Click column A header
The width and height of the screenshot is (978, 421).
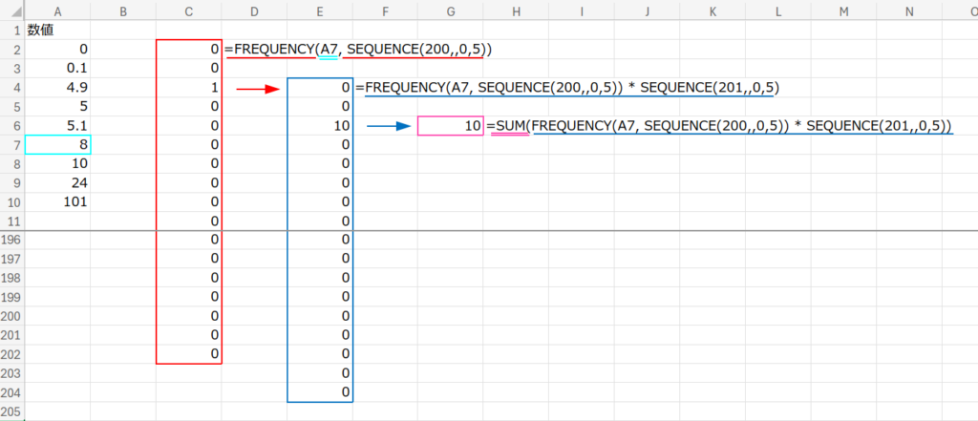click(x=57, y=11)
